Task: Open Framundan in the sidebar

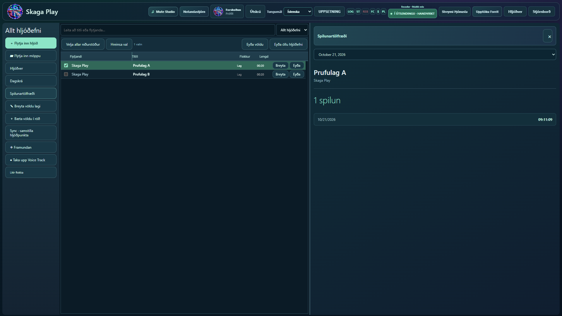Action: pos(31,147)
